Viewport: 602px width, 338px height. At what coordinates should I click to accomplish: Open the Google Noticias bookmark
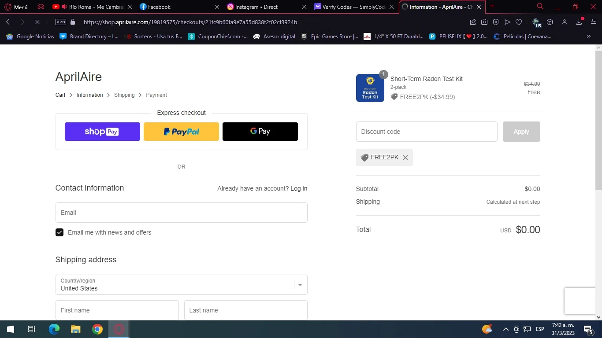(x=30, y=37)
